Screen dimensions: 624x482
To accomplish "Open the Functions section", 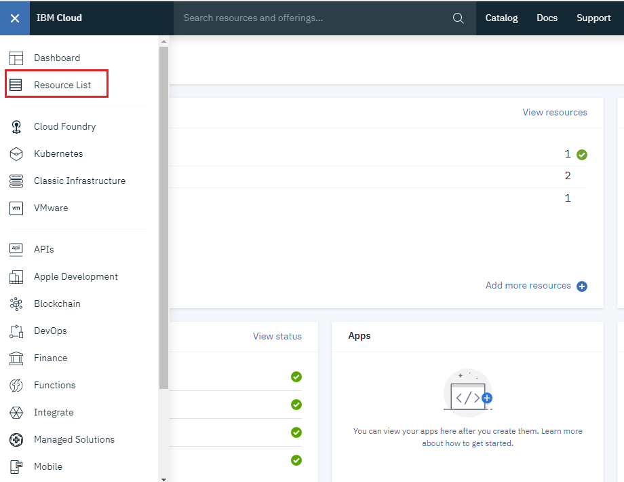I will coord(55,385).
